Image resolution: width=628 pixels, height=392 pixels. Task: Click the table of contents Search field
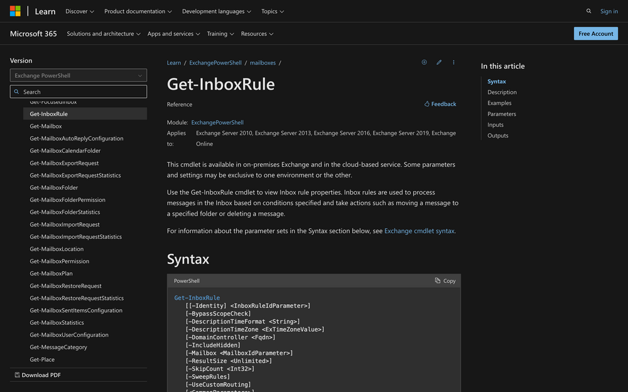tap(78, 92)
